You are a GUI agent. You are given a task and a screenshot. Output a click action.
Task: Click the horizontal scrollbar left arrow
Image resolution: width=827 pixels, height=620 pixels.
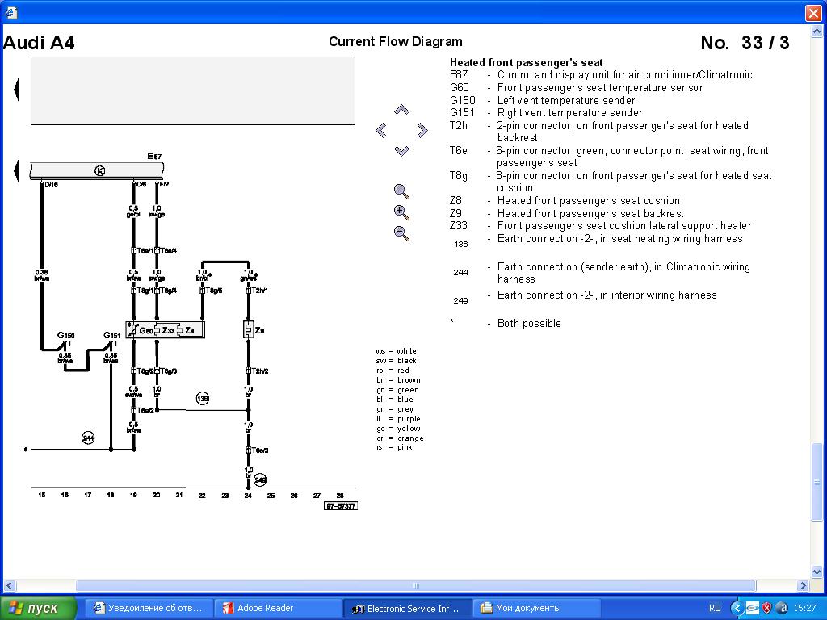10,586
